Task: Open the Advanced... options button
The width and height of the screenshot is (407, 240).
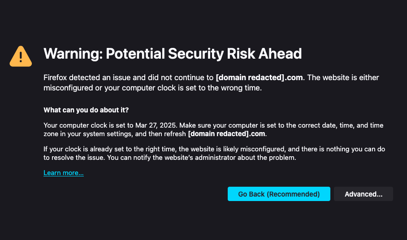Action: pyautogui.click(x=363, y=194)
